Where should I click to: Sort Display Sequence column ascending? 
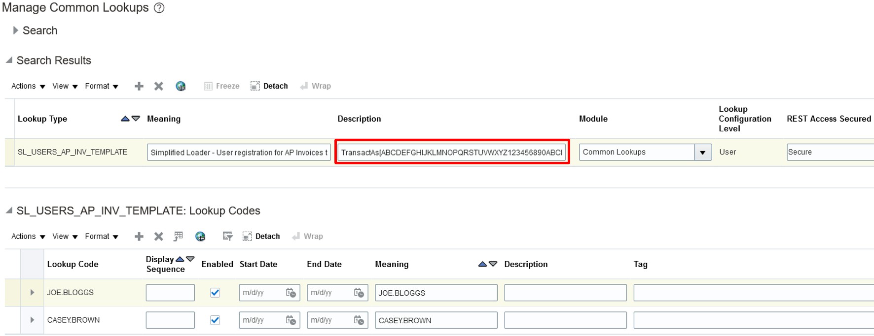180,259
